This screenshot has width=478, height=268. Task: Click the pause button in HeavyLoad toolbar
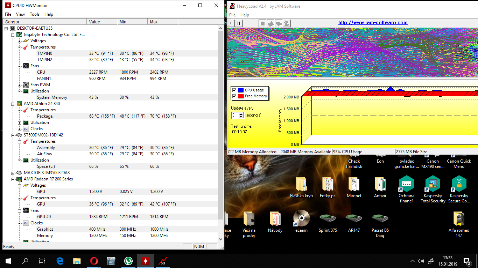(239, 23)
